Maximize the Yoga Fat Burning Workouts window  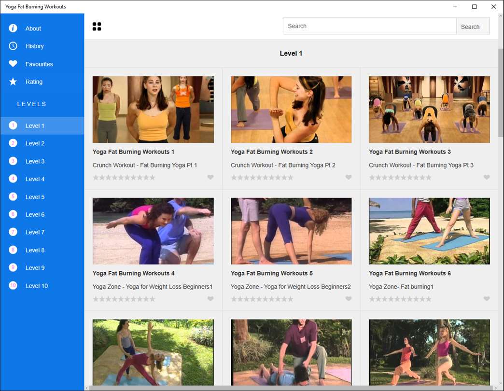click(474, 6)
